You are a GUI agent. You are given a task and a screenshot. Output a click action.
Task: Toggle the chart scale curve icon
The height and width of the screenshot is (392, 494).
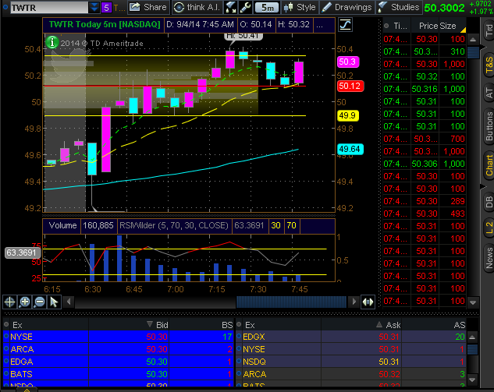(x=345, y=24)
